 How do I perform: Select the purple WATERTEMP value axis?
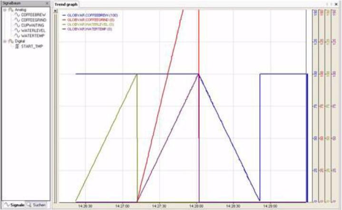coord(334,106)
